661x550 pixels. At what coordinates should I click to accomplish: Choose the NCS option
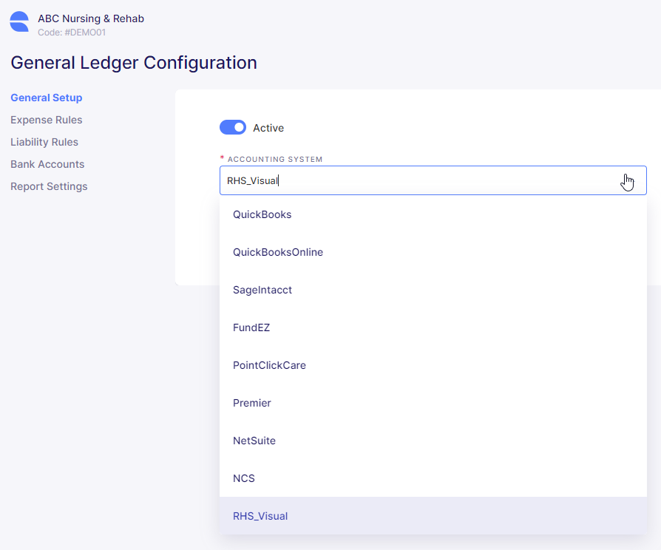click(x=433, y=478)
